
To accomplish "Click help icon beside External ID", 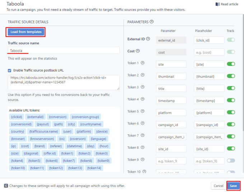I will pyautogui.click(x=148, y=39).
